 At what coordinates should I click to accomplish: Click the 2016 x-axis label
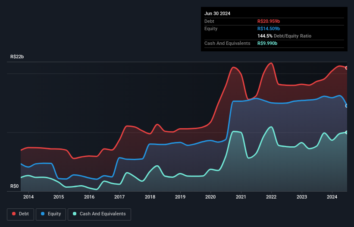pyautogui.click(x=89, y=197)
